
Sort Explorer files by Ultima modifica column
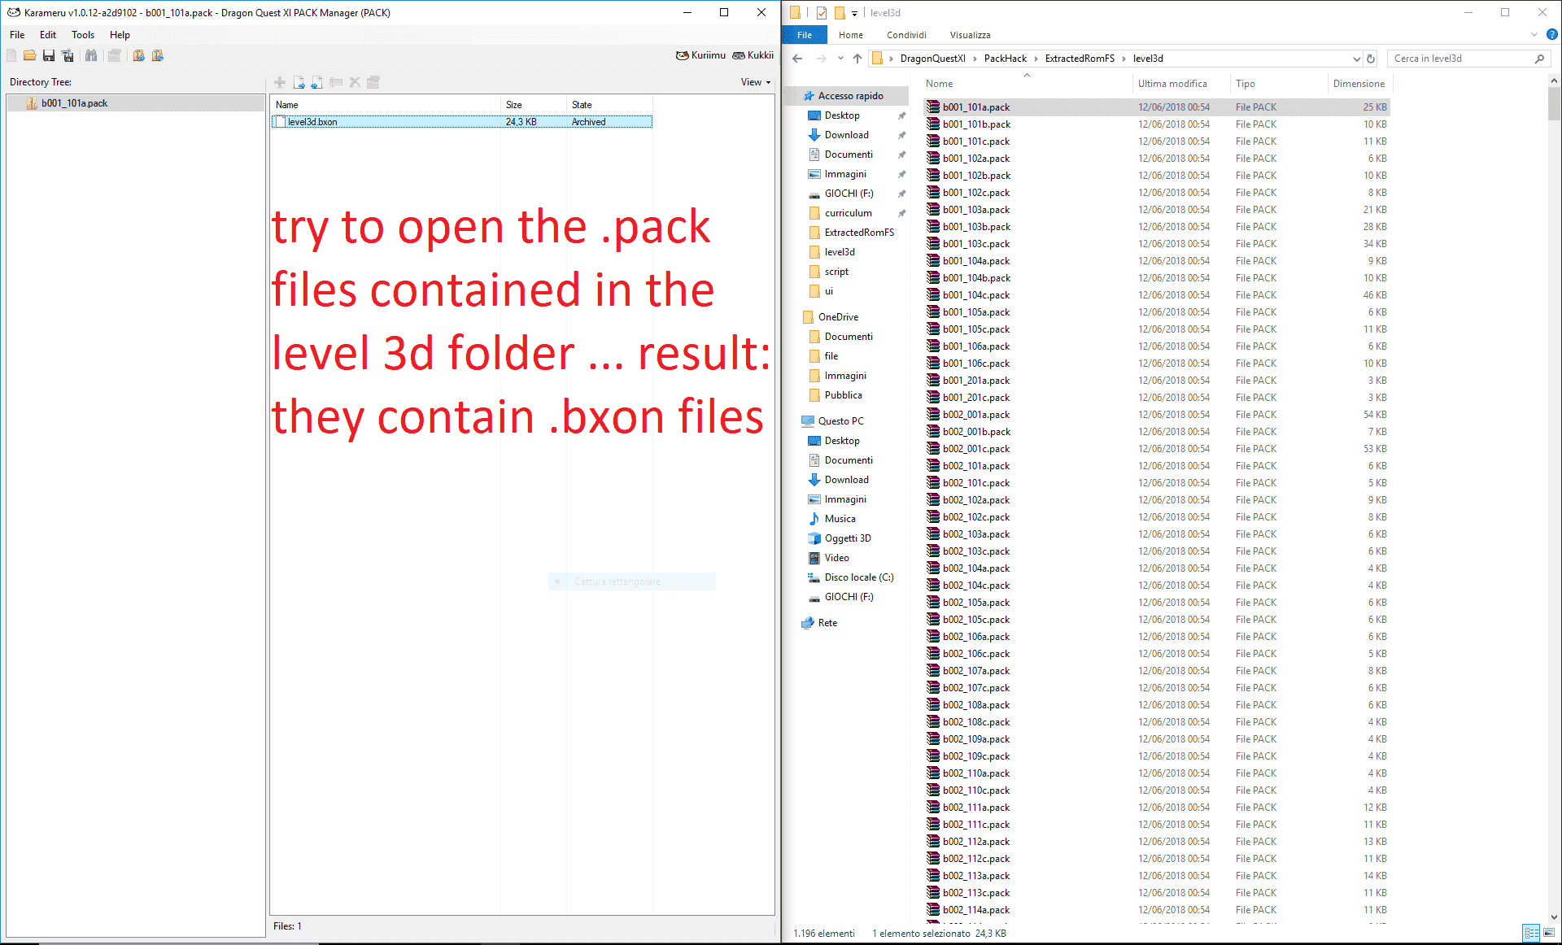pos(1180,84)
